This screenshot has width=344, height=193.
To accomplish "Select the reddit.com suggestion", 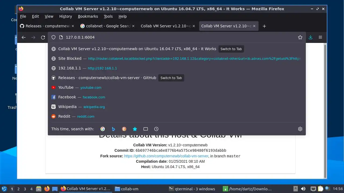I will (x=177, y=116).
